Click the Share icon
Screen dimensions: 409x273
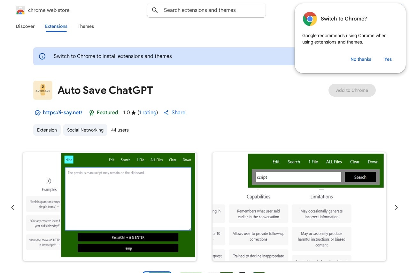[166, 113]
